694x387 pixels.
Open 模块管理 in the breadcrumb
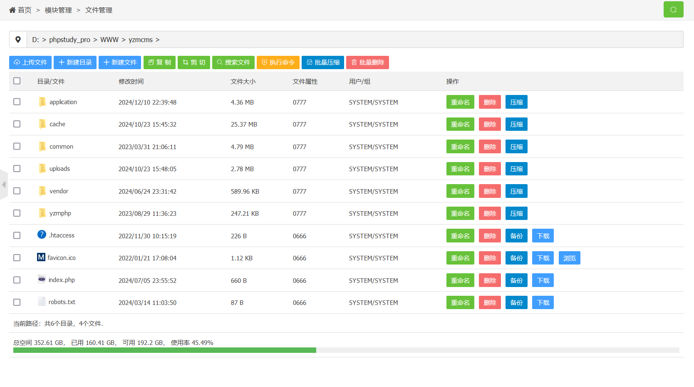tap(58, 10)
